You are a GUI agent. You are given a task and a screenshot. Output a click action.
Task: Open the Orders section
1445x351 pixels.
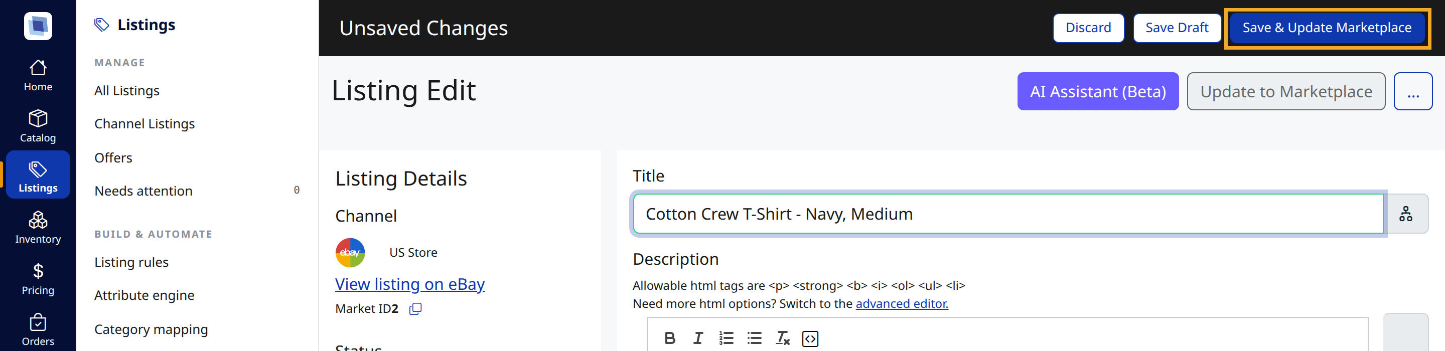pos(38,330)
